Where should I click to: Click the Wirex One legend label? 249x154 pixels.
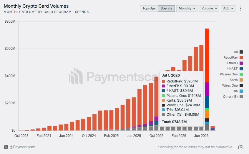230,85
